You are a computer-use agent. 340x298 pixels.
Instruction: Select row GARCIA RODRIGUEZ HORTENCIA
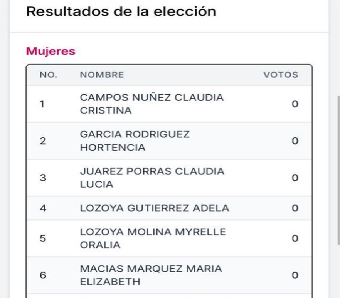(x=169, y=141)
